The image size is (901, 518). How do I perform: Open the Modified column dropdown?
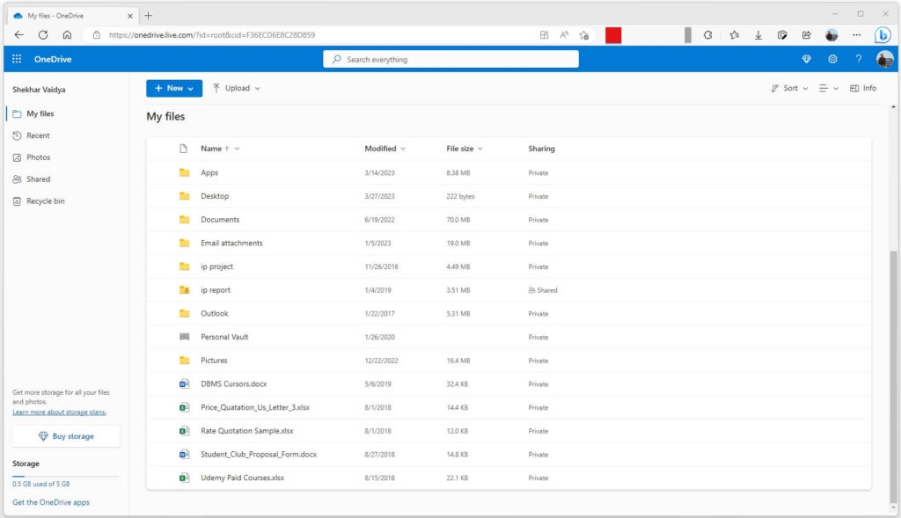403,149
